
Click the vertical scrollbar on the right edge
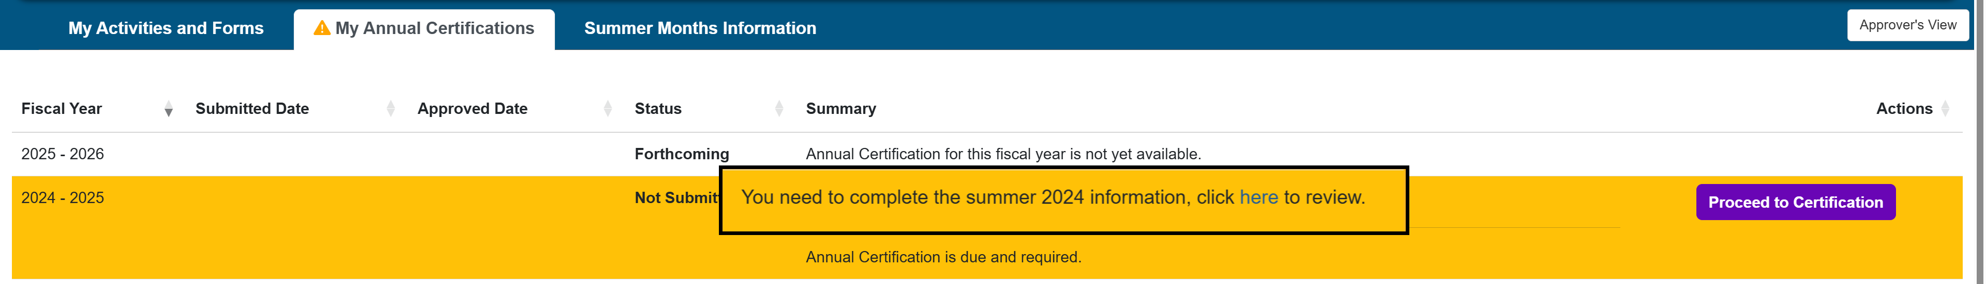1979,142
